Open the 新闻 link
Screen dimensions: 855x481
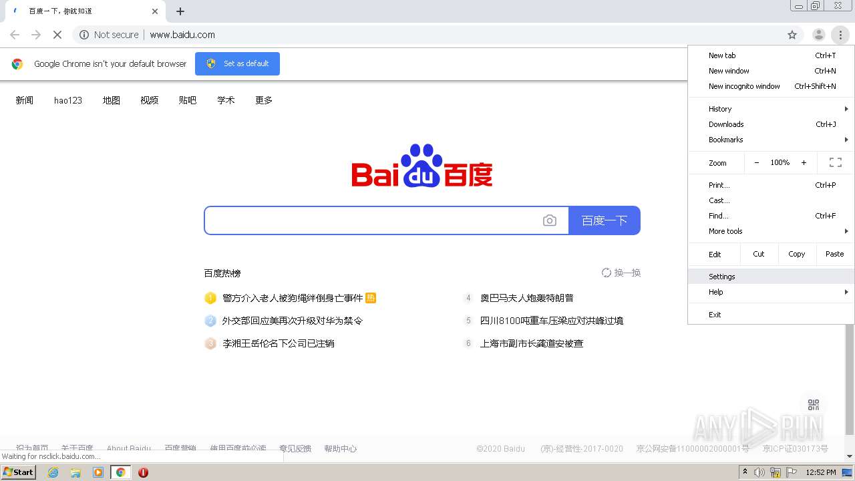tap(25, 100)
